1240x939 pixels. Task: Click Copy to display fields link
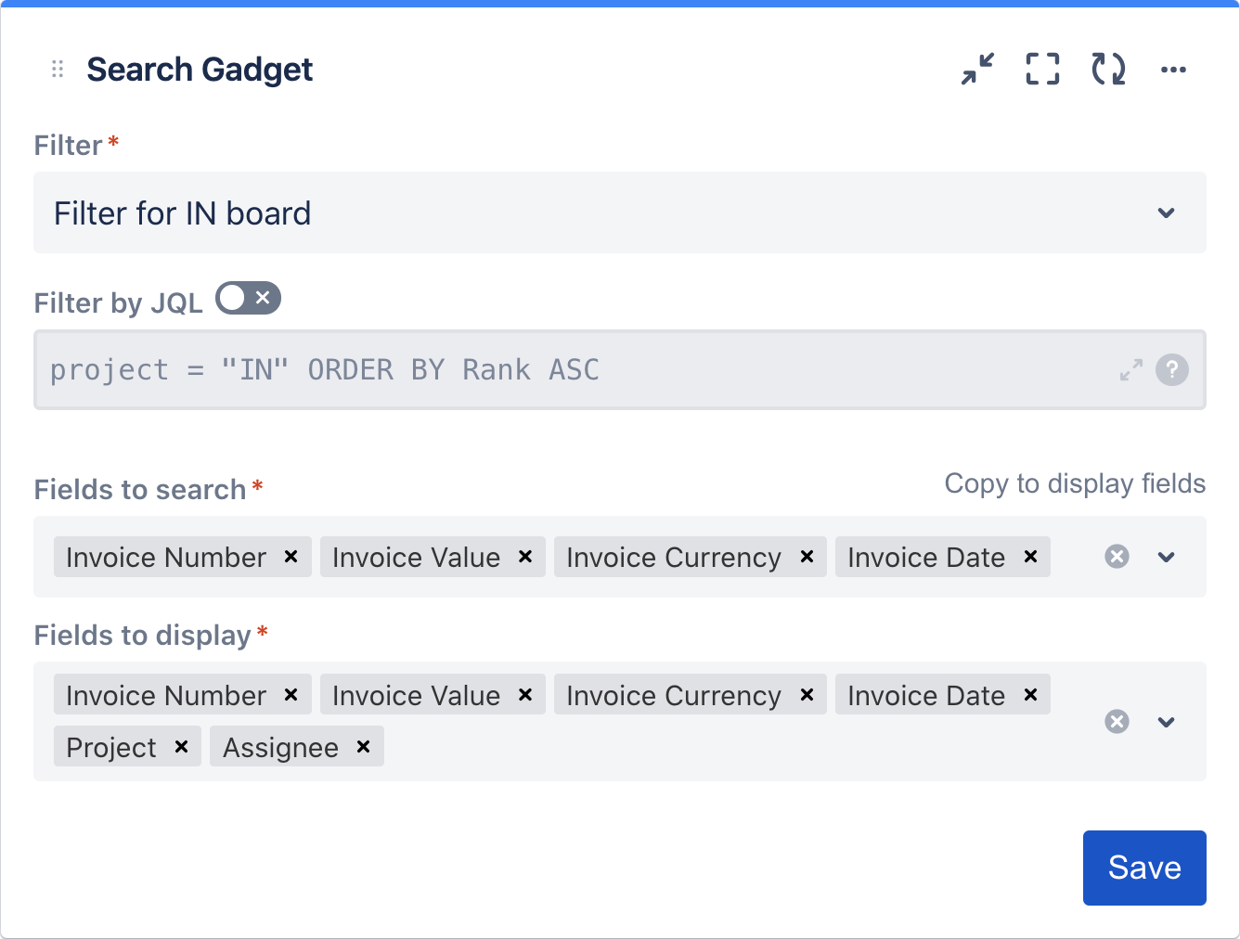coord(1075,483)
